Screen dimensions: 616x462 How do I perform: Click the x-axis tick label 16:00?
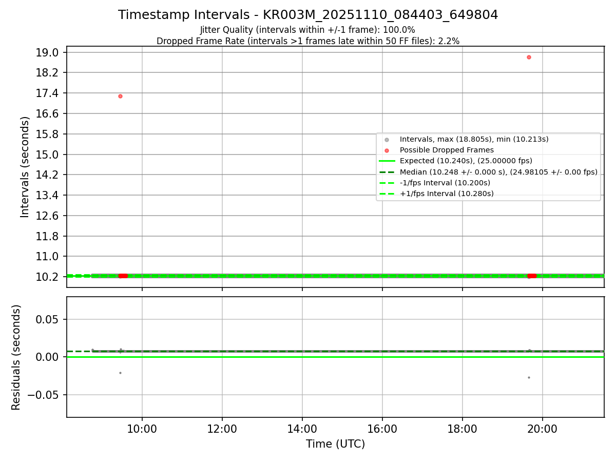382,430
